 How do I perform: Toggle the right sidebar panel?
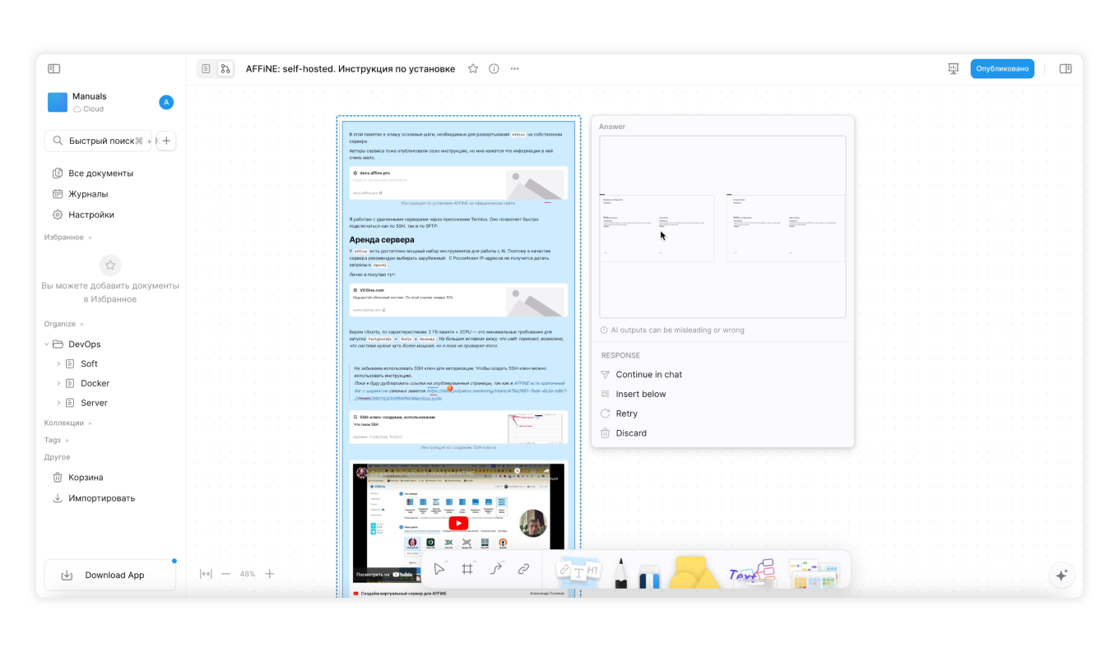click(1066, 69)
